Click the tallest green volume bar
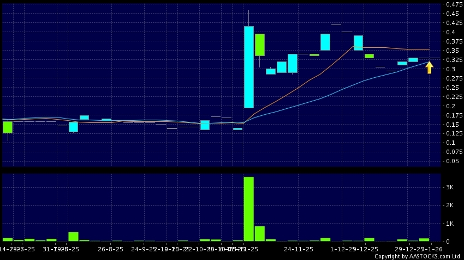This screenshot has height=260, width=464. coord(248,208)
